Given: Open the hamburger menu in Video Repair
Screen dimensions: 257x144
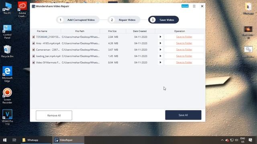Looking at the screenshot, I should click(x=194, y=6).
